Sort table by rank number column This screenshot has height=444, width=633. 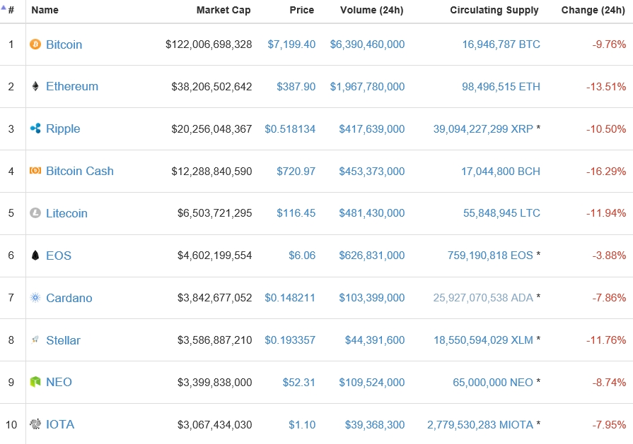11,10
